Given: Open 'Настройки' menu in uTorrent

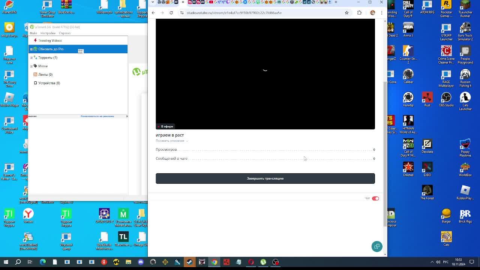Looking at the screenshot, I should coord(48,33).
